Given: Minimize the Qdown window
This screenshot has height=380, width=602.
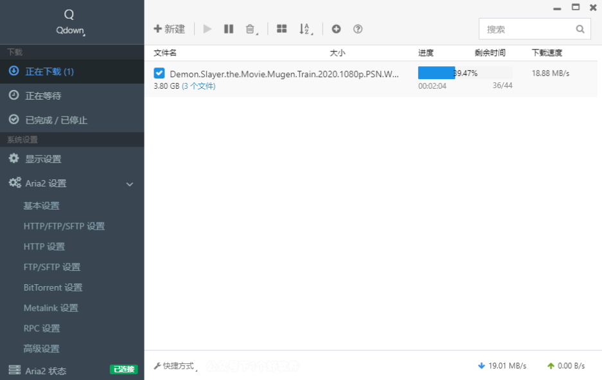Looking at the screenshot, I should 558,8.
